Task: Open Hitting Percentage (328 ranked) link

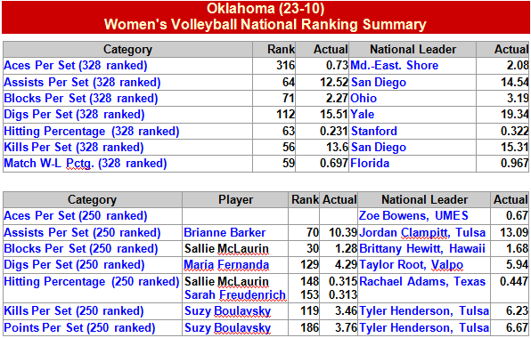Action: [92, 131]
